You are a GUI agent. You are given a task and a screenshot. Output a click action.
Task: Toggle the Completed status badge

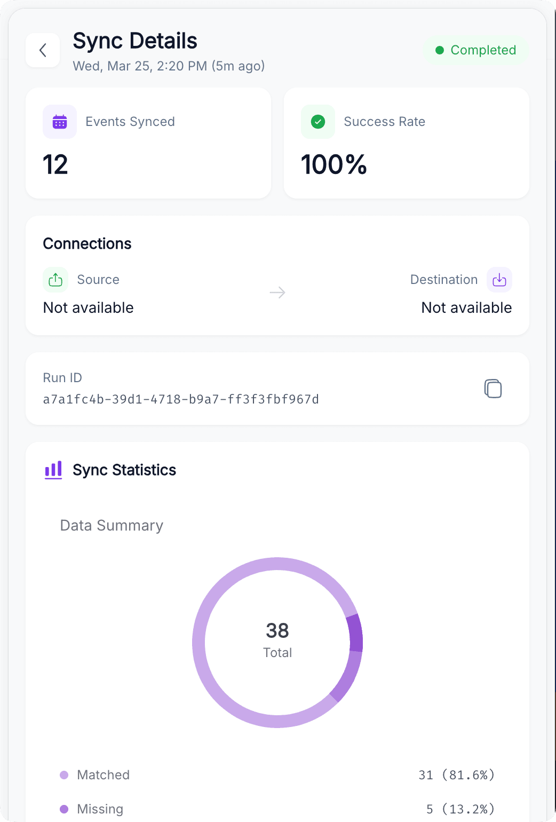475,50
